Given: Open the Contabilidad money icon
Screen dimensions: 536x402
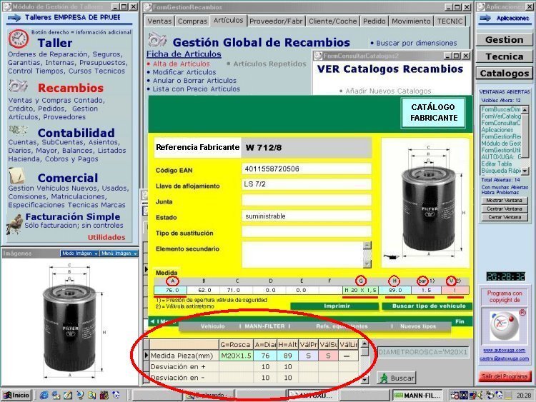Looking at the screenshot, I should pyautogui.click(x=18, y=130).
